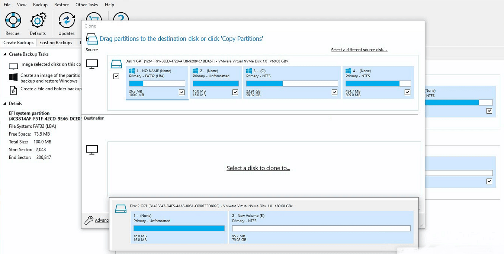Click File and Folder backup document icon

[13, 90]
